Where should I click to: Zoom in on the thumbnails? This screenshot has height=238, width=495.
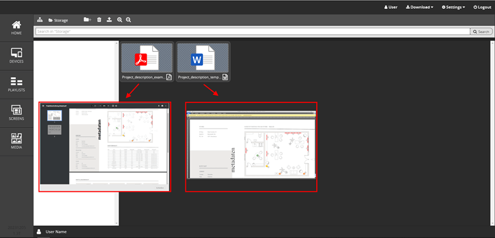pyautogui.click(x=120, y=20)
